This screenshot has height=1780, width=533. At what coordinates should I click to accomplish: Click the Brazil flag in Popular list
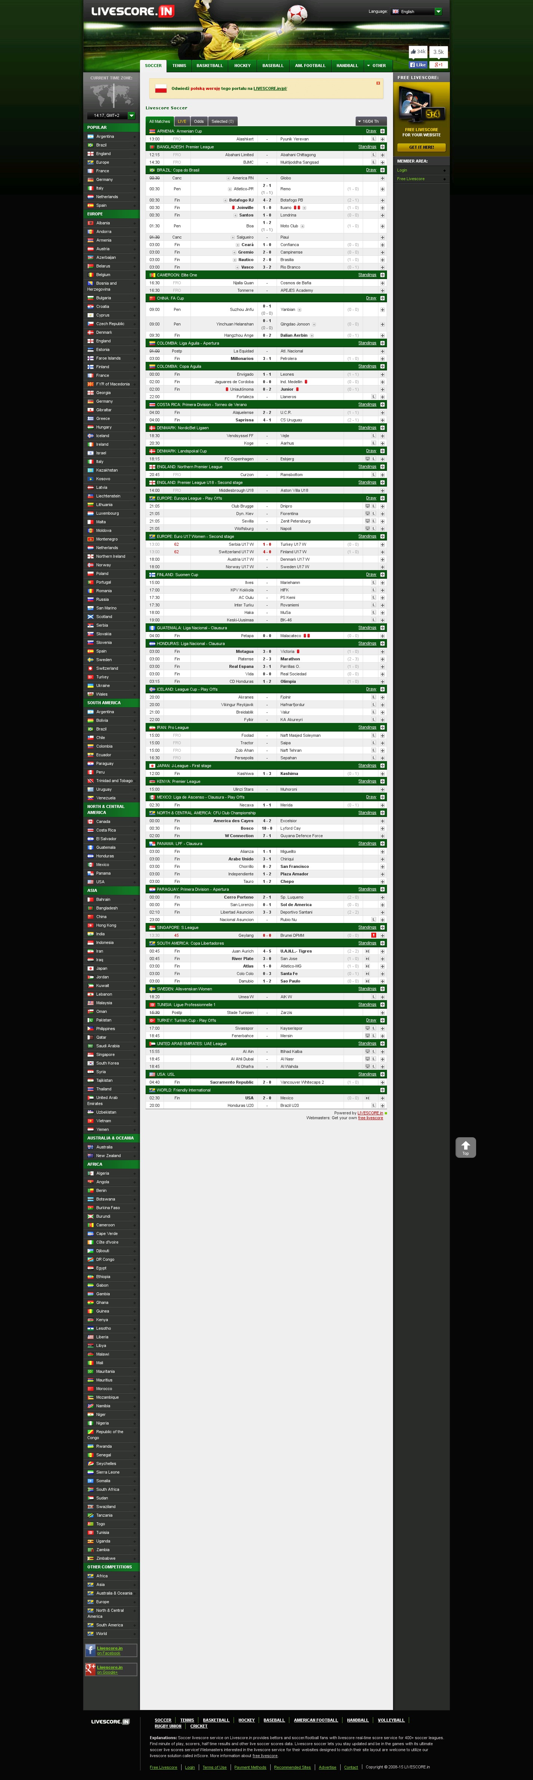[91, 145]
